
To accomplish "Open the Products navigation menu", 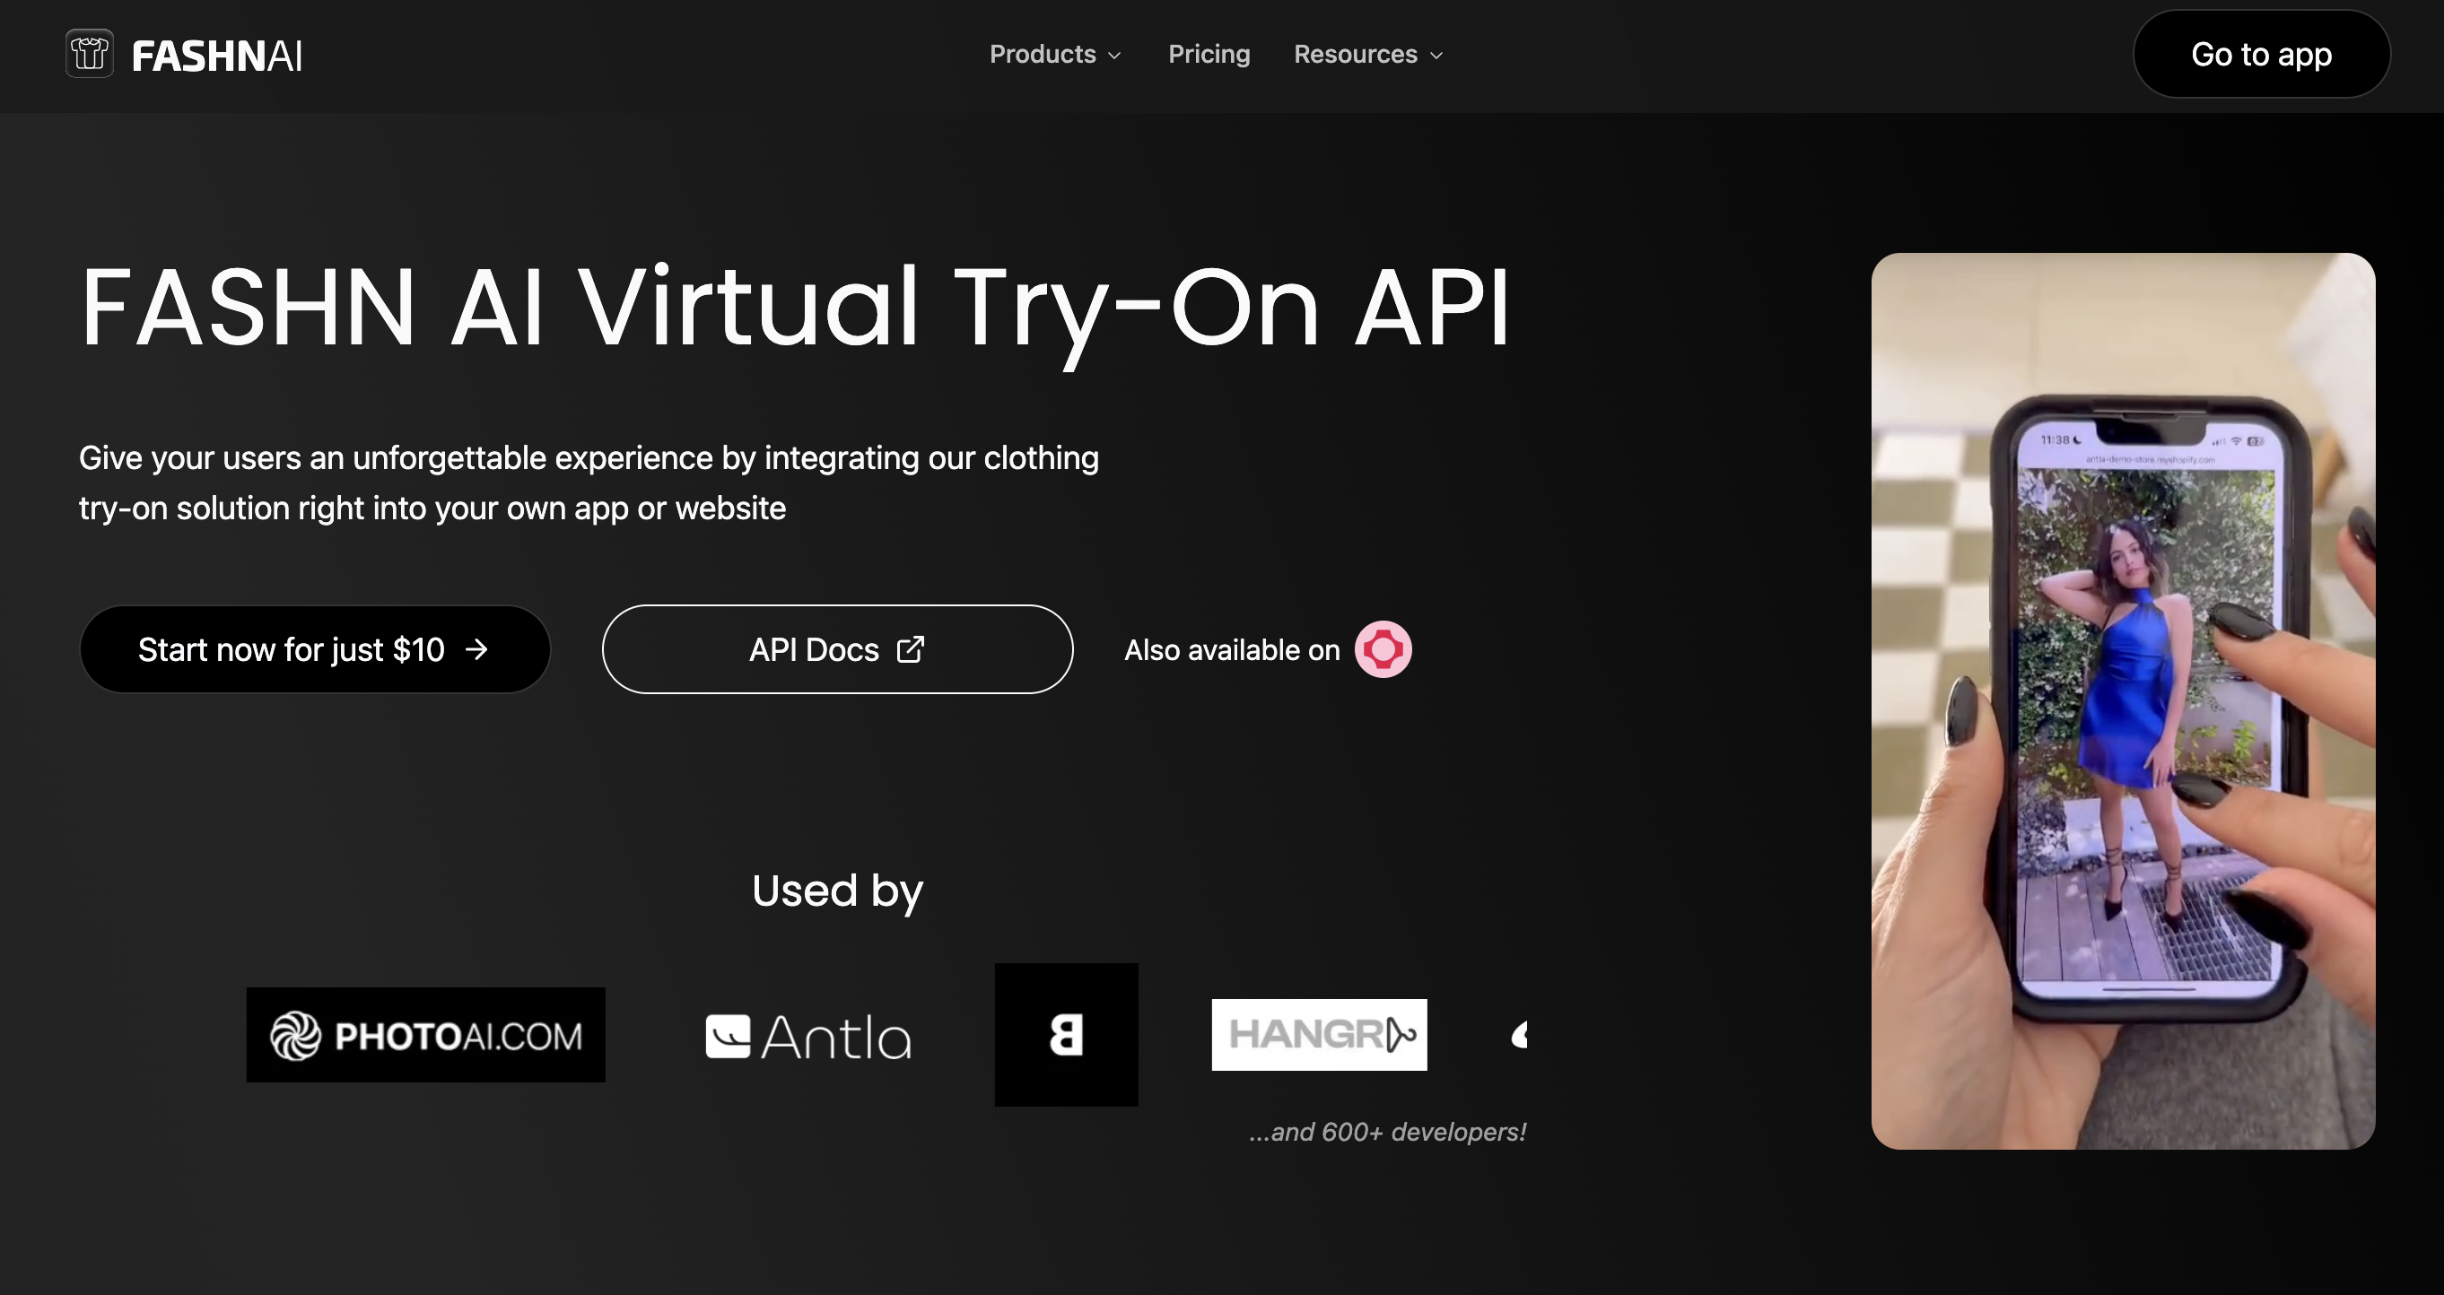I will tap(1043, 54).
